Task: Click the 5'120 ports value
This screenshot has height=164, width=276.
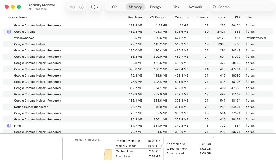Action: (x=221, y=38)
